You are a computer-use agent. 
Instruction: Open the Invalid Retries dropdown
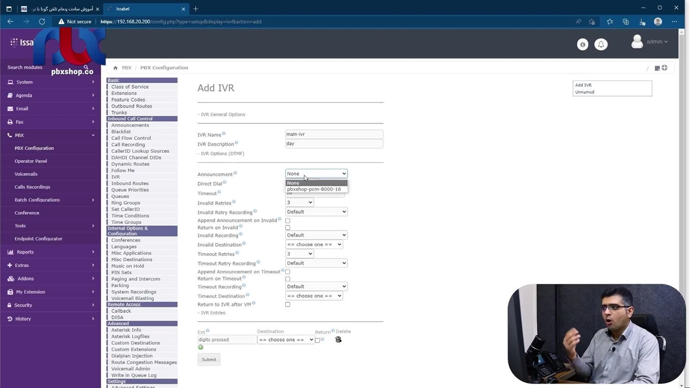click(x=299, y=203)
